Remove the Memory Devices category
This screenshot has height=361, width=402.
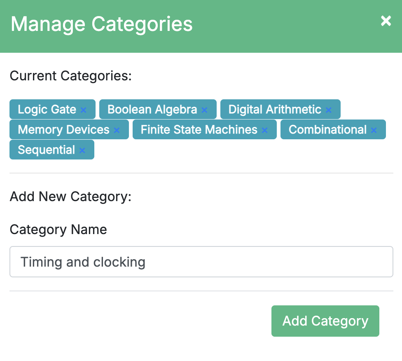(117, 130)
